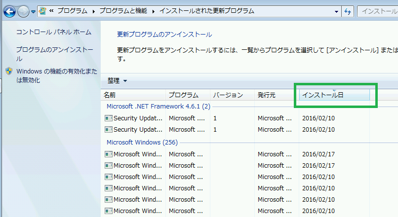Screen dimensions: 398x217
Task: Open the address bar history dropdown
Action: pyautogui.click(x=336, y=12)
